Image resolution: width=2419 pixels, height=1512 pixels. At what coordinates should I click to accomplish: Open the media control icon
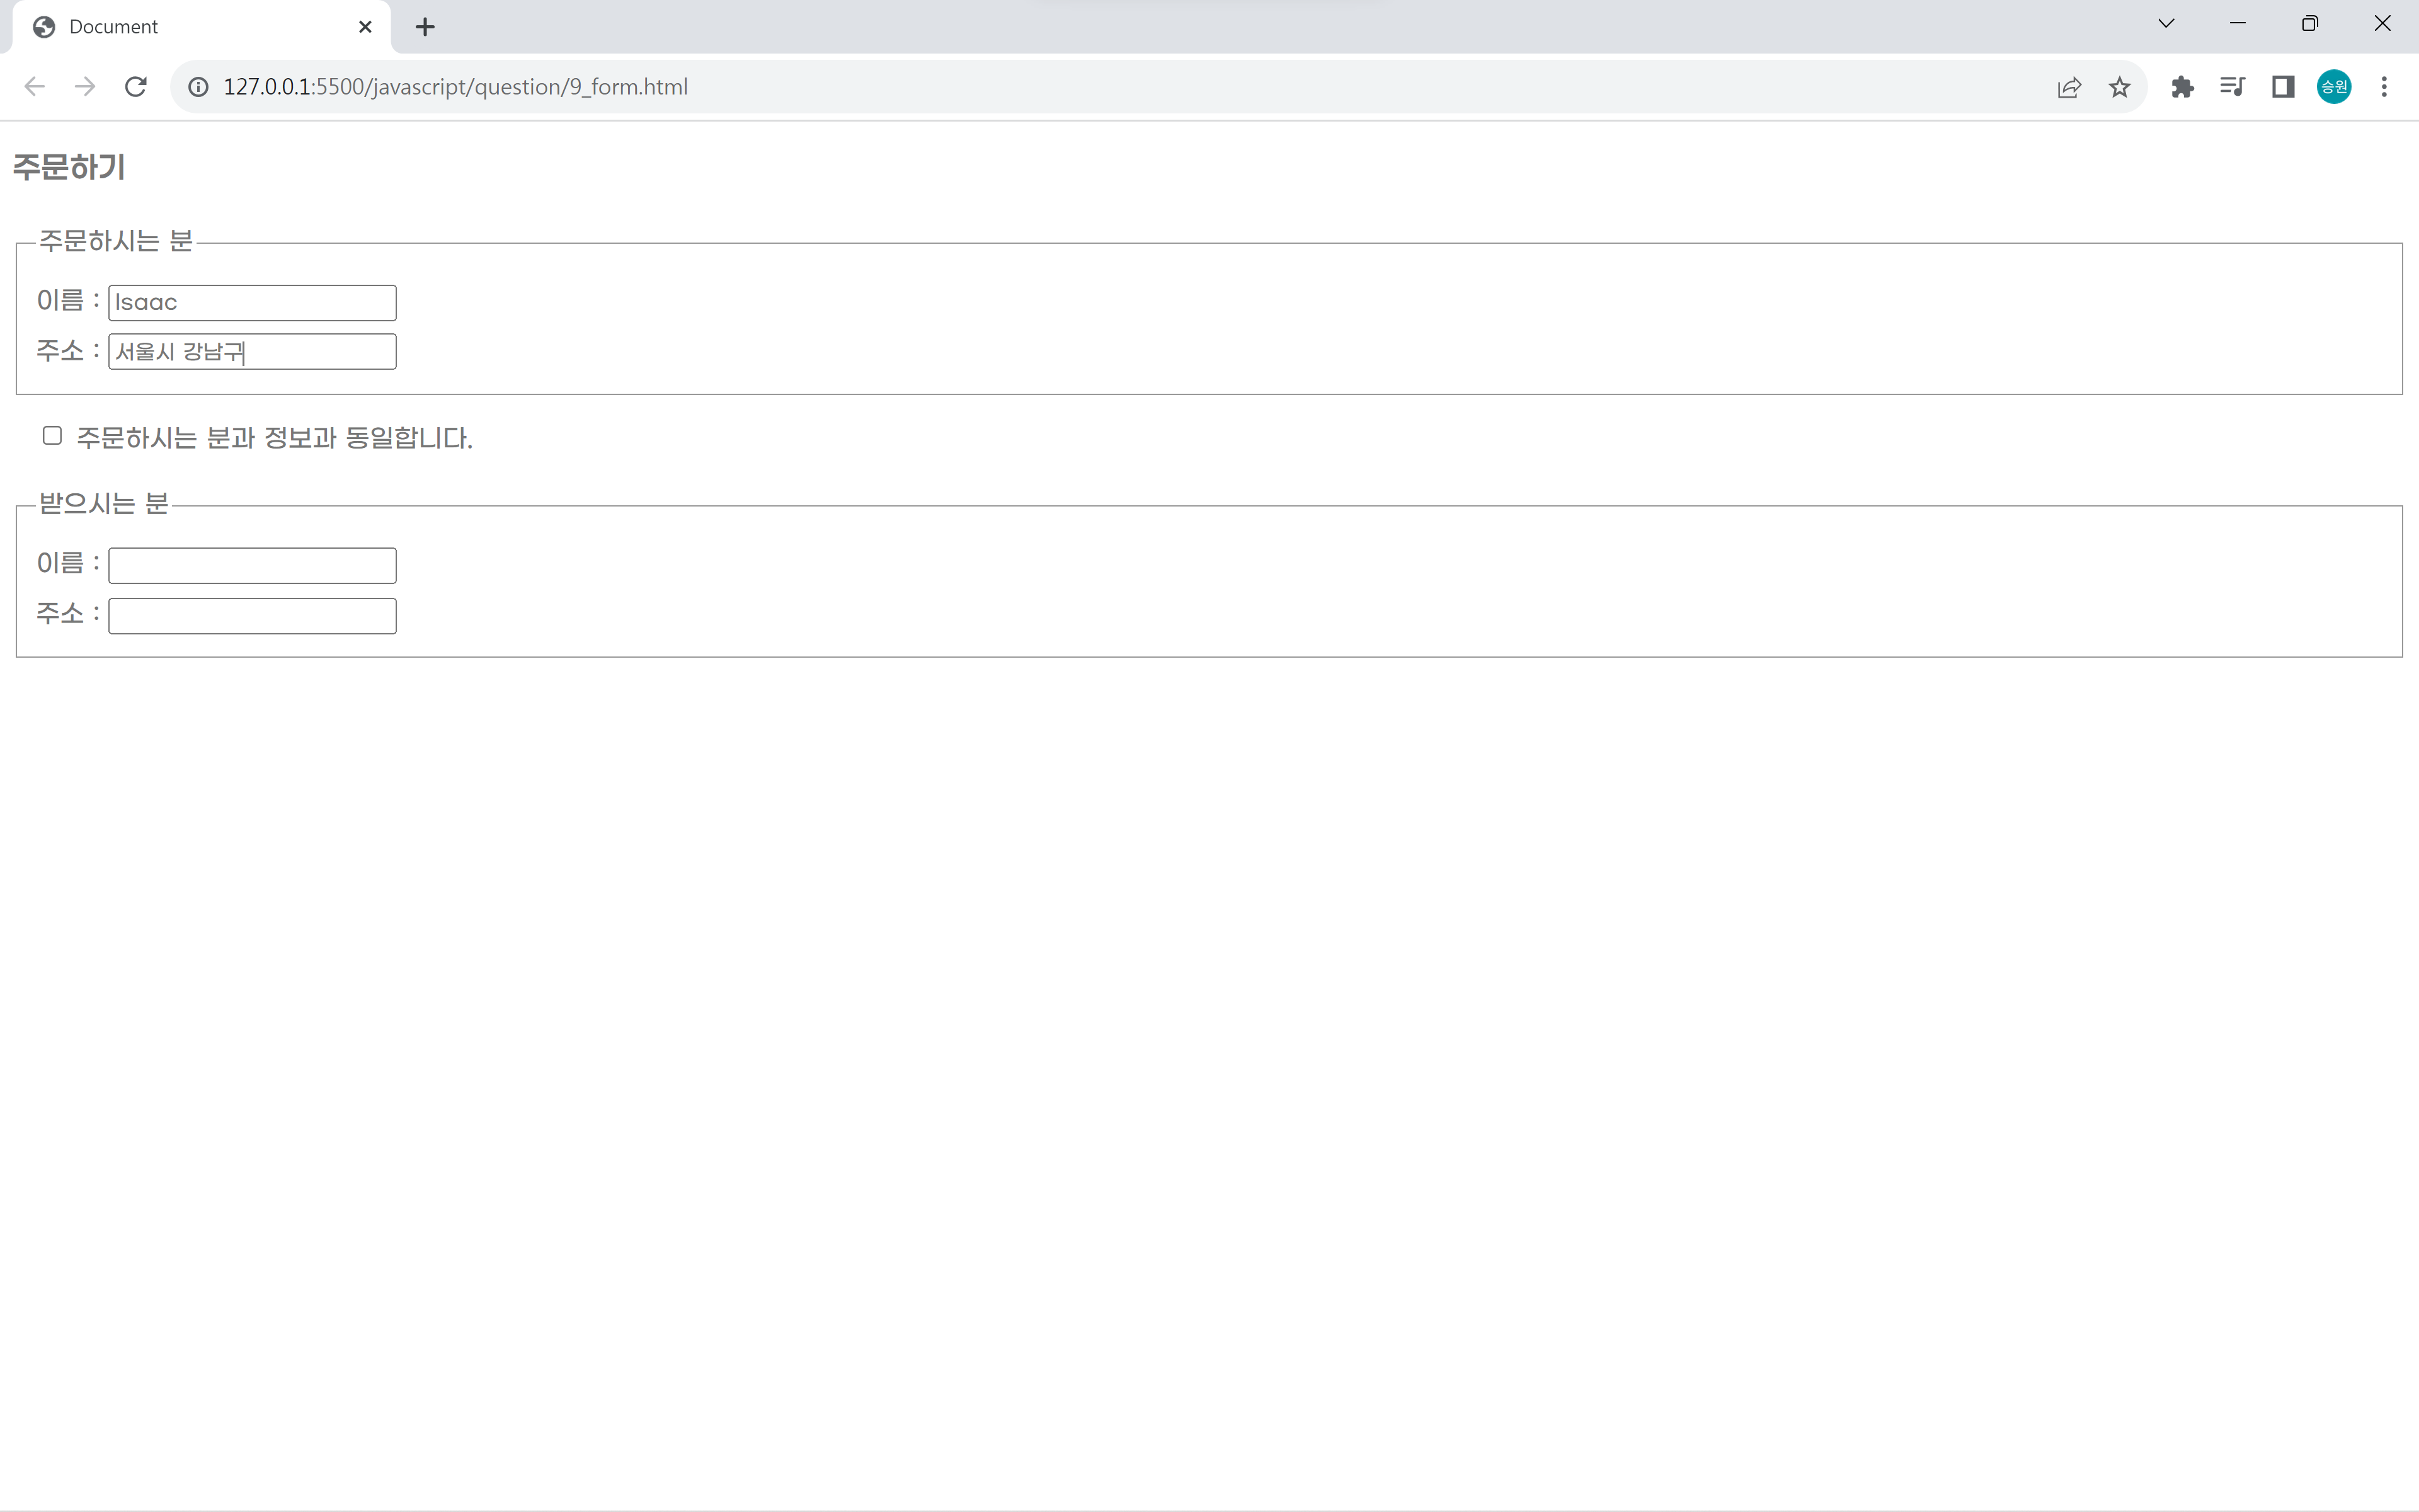[x=2232, y=87]
